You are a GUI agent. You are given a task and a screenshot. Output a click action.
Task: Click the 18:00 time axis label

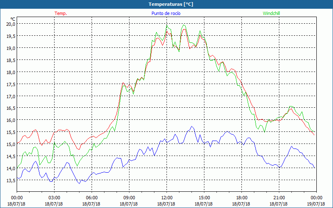pyautogui.click(x=241, y=198)
